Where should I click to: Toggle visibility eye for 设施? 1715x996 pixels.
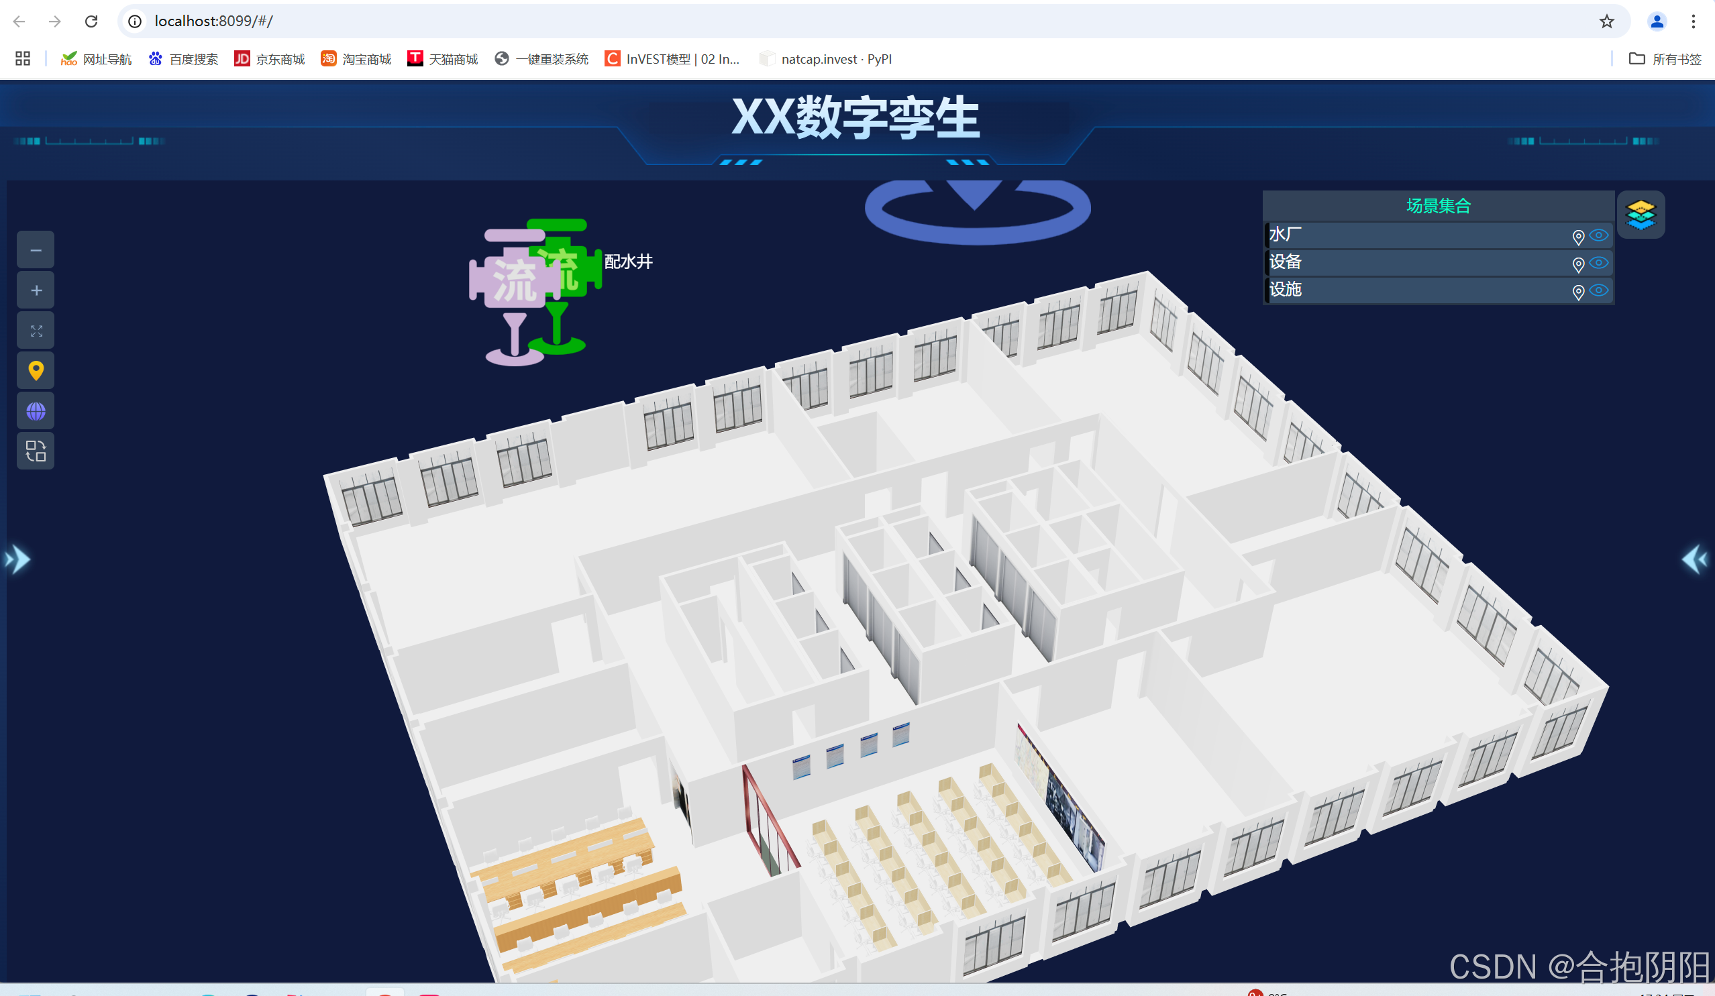coord(1599,290)
